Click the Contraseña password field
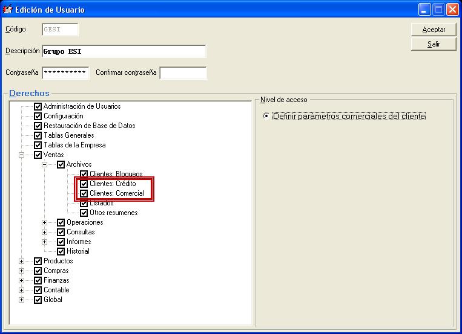The image size is (462, 334). tap(65, 73)
